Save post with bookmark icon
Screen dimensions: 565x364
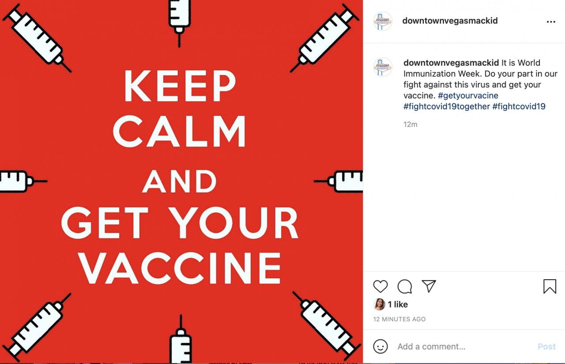[x=550, y=287]
